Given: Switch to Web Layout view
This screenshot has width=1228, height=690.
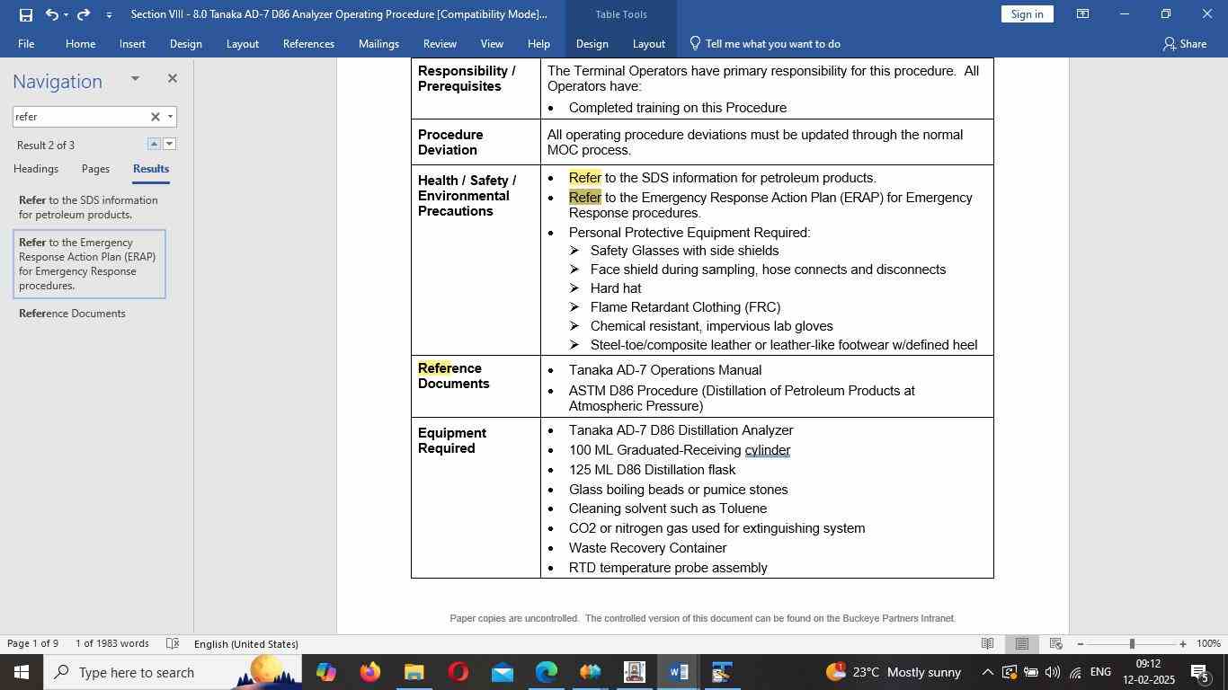Looking at the screenshot, I should 1056,644.
